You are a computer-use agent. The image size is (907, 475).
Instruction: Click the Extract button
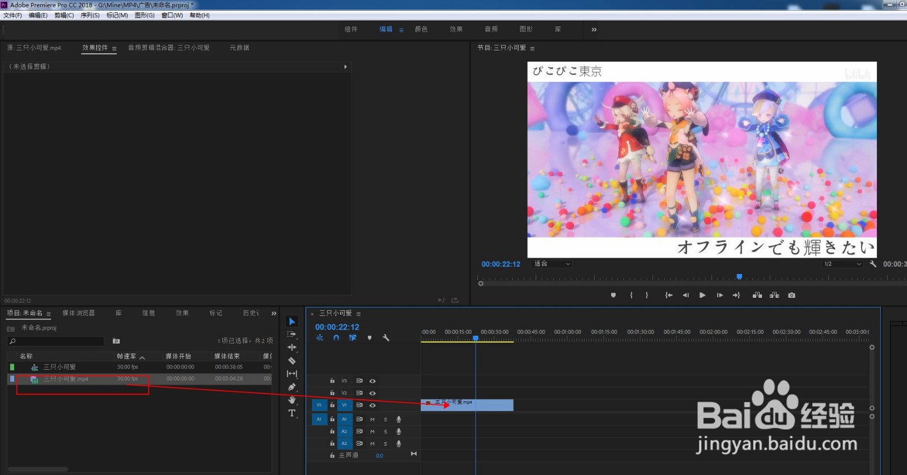(774, 295)
